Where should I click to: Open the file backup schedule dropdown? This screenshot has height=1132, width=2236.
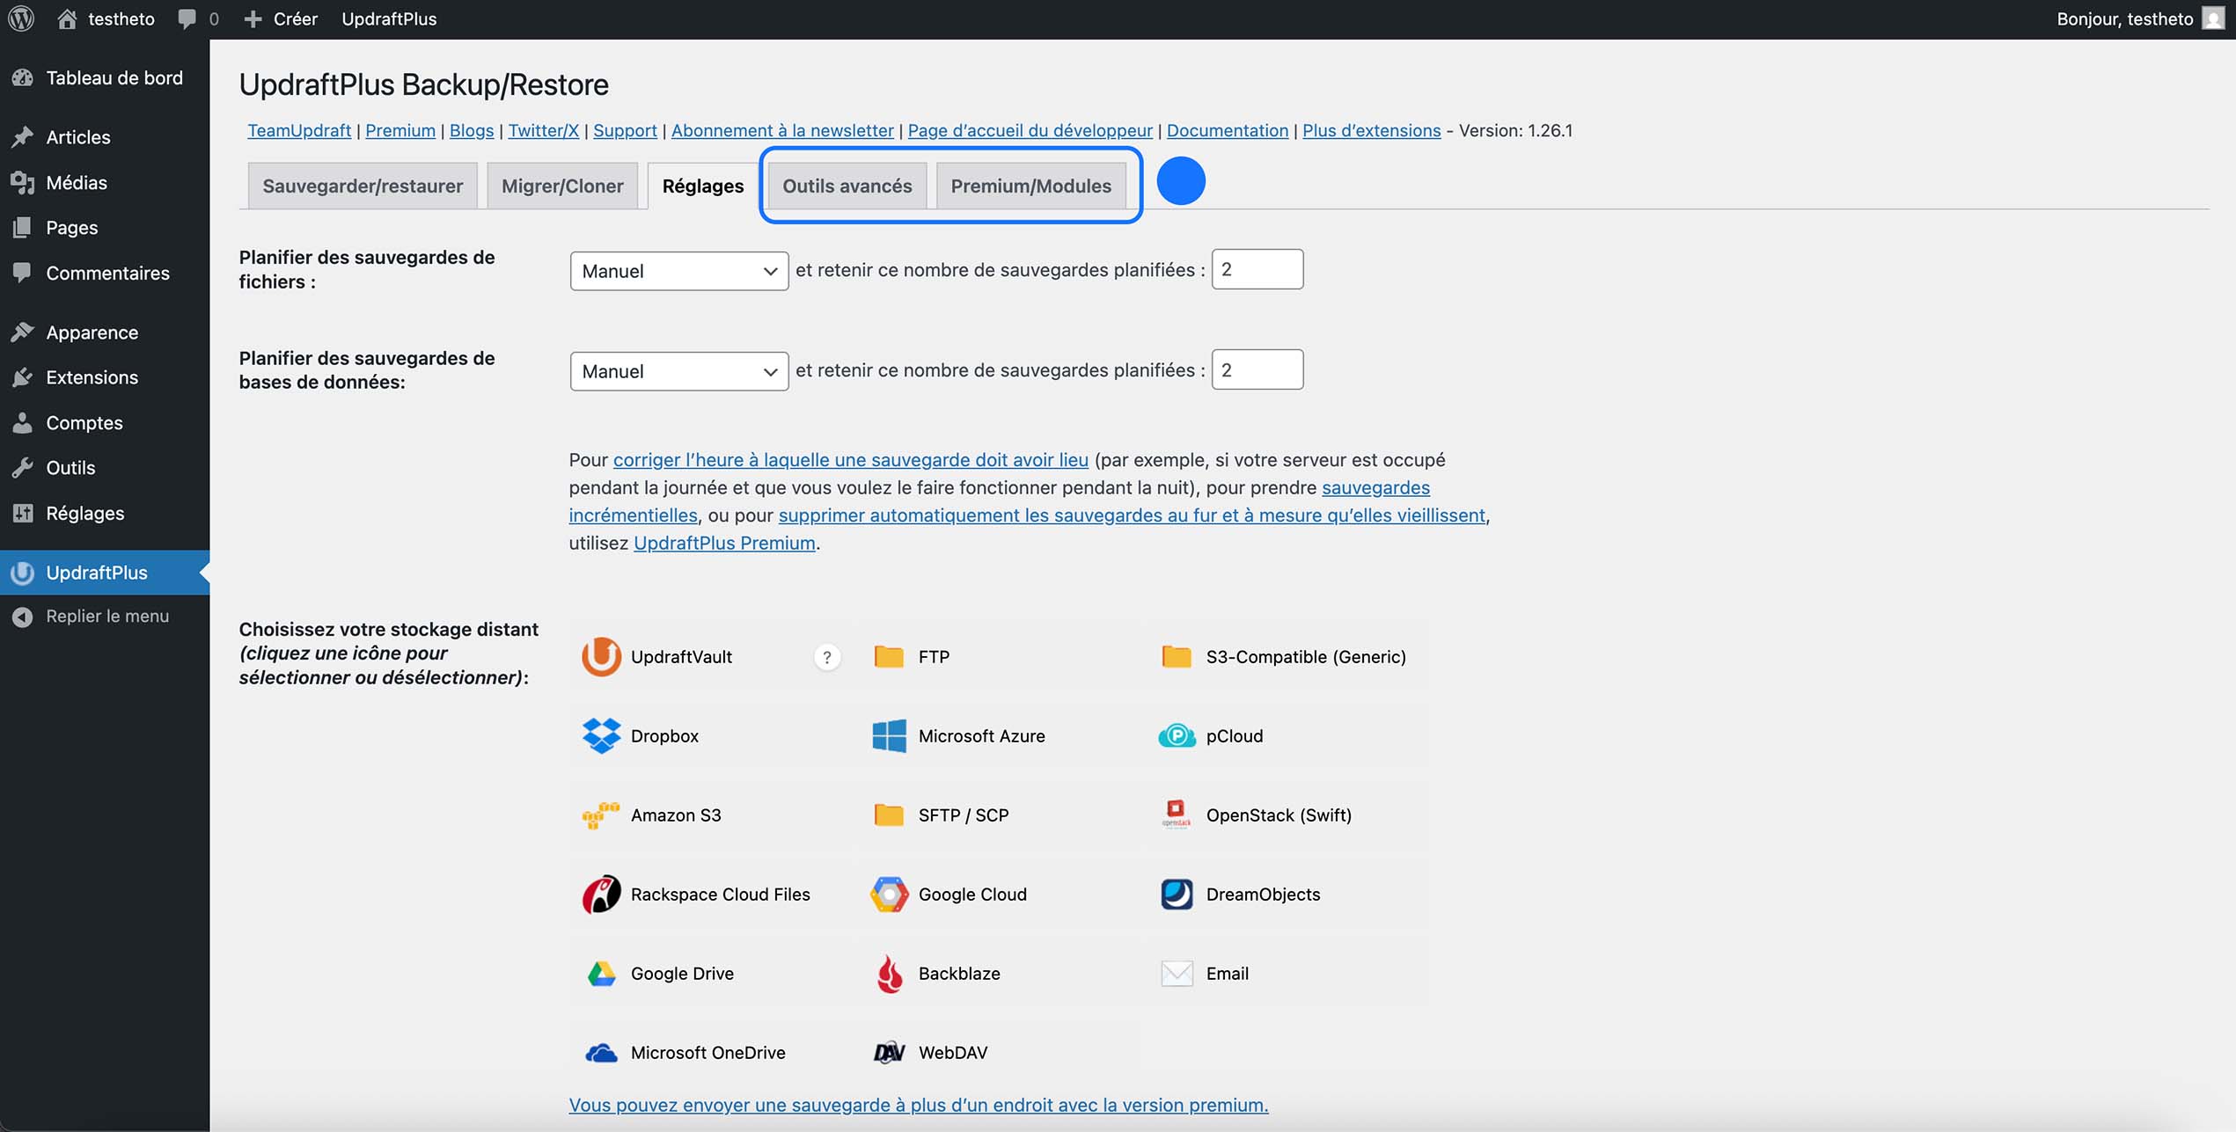pos(678,271)
